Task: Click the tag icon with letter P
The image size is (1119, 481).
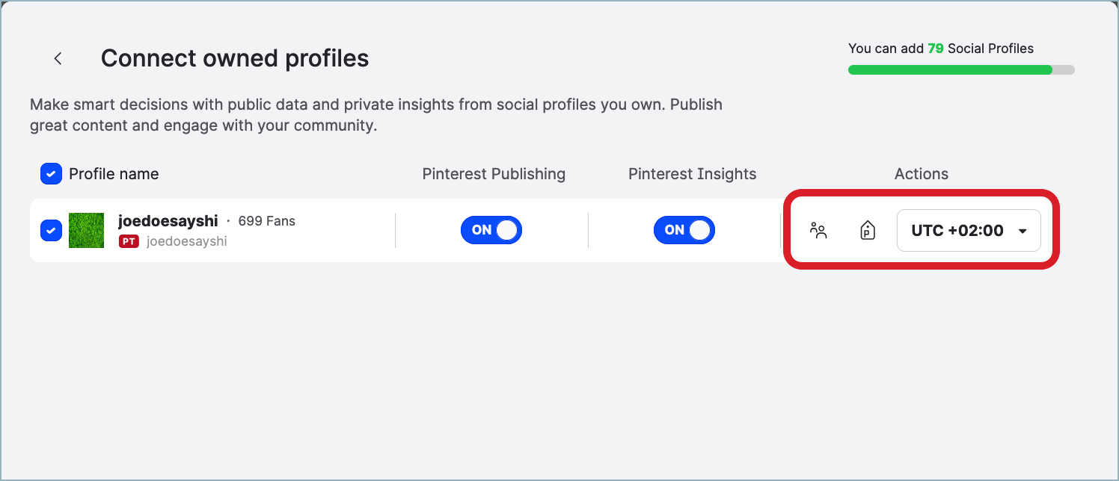Action: [868, 230]
